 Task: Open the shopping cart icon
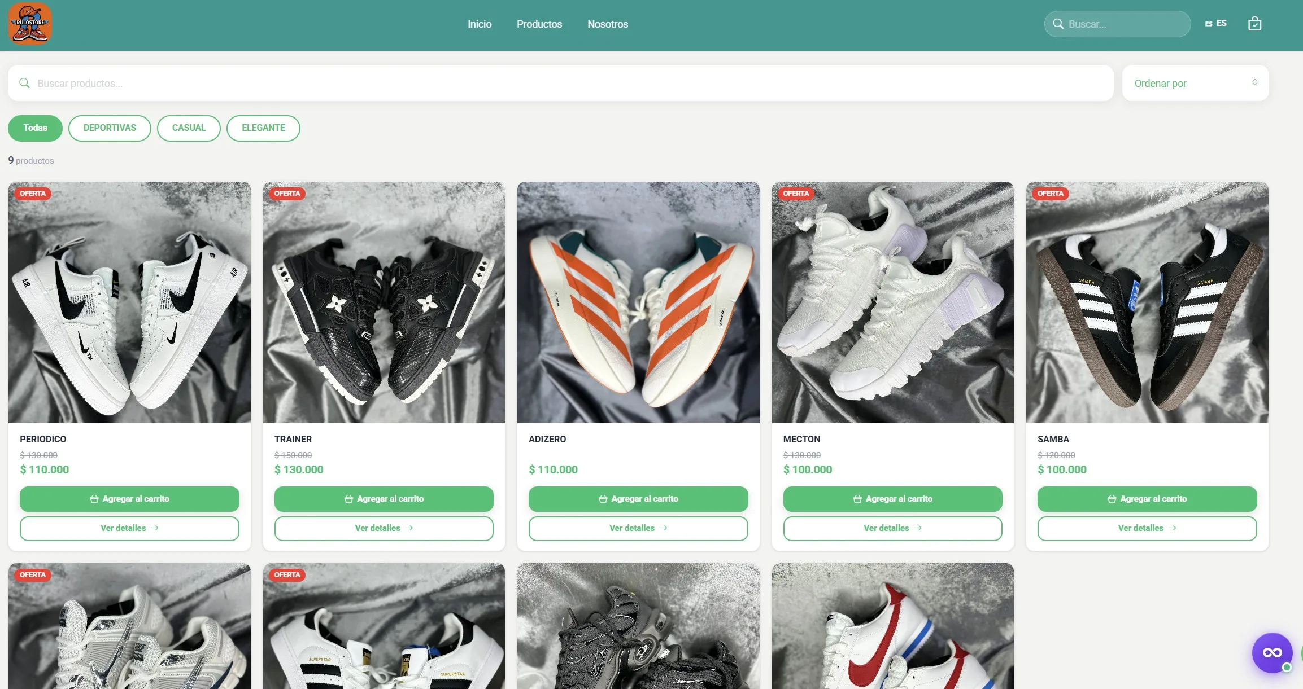pos(1254,24)
